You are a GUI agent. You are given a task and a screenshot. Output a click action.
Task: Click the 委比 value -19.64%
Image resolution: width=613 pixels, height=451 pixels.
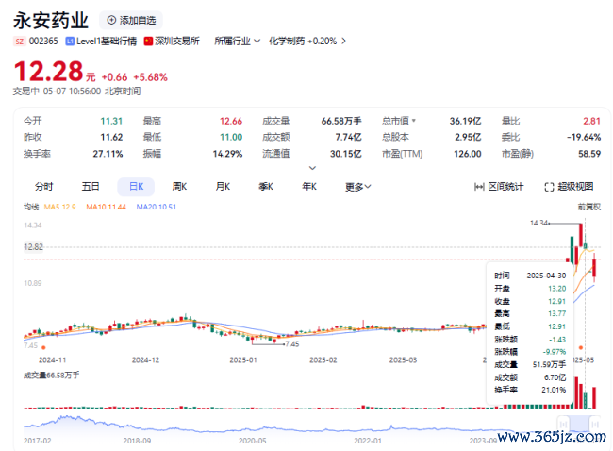(x=584, y=138)
